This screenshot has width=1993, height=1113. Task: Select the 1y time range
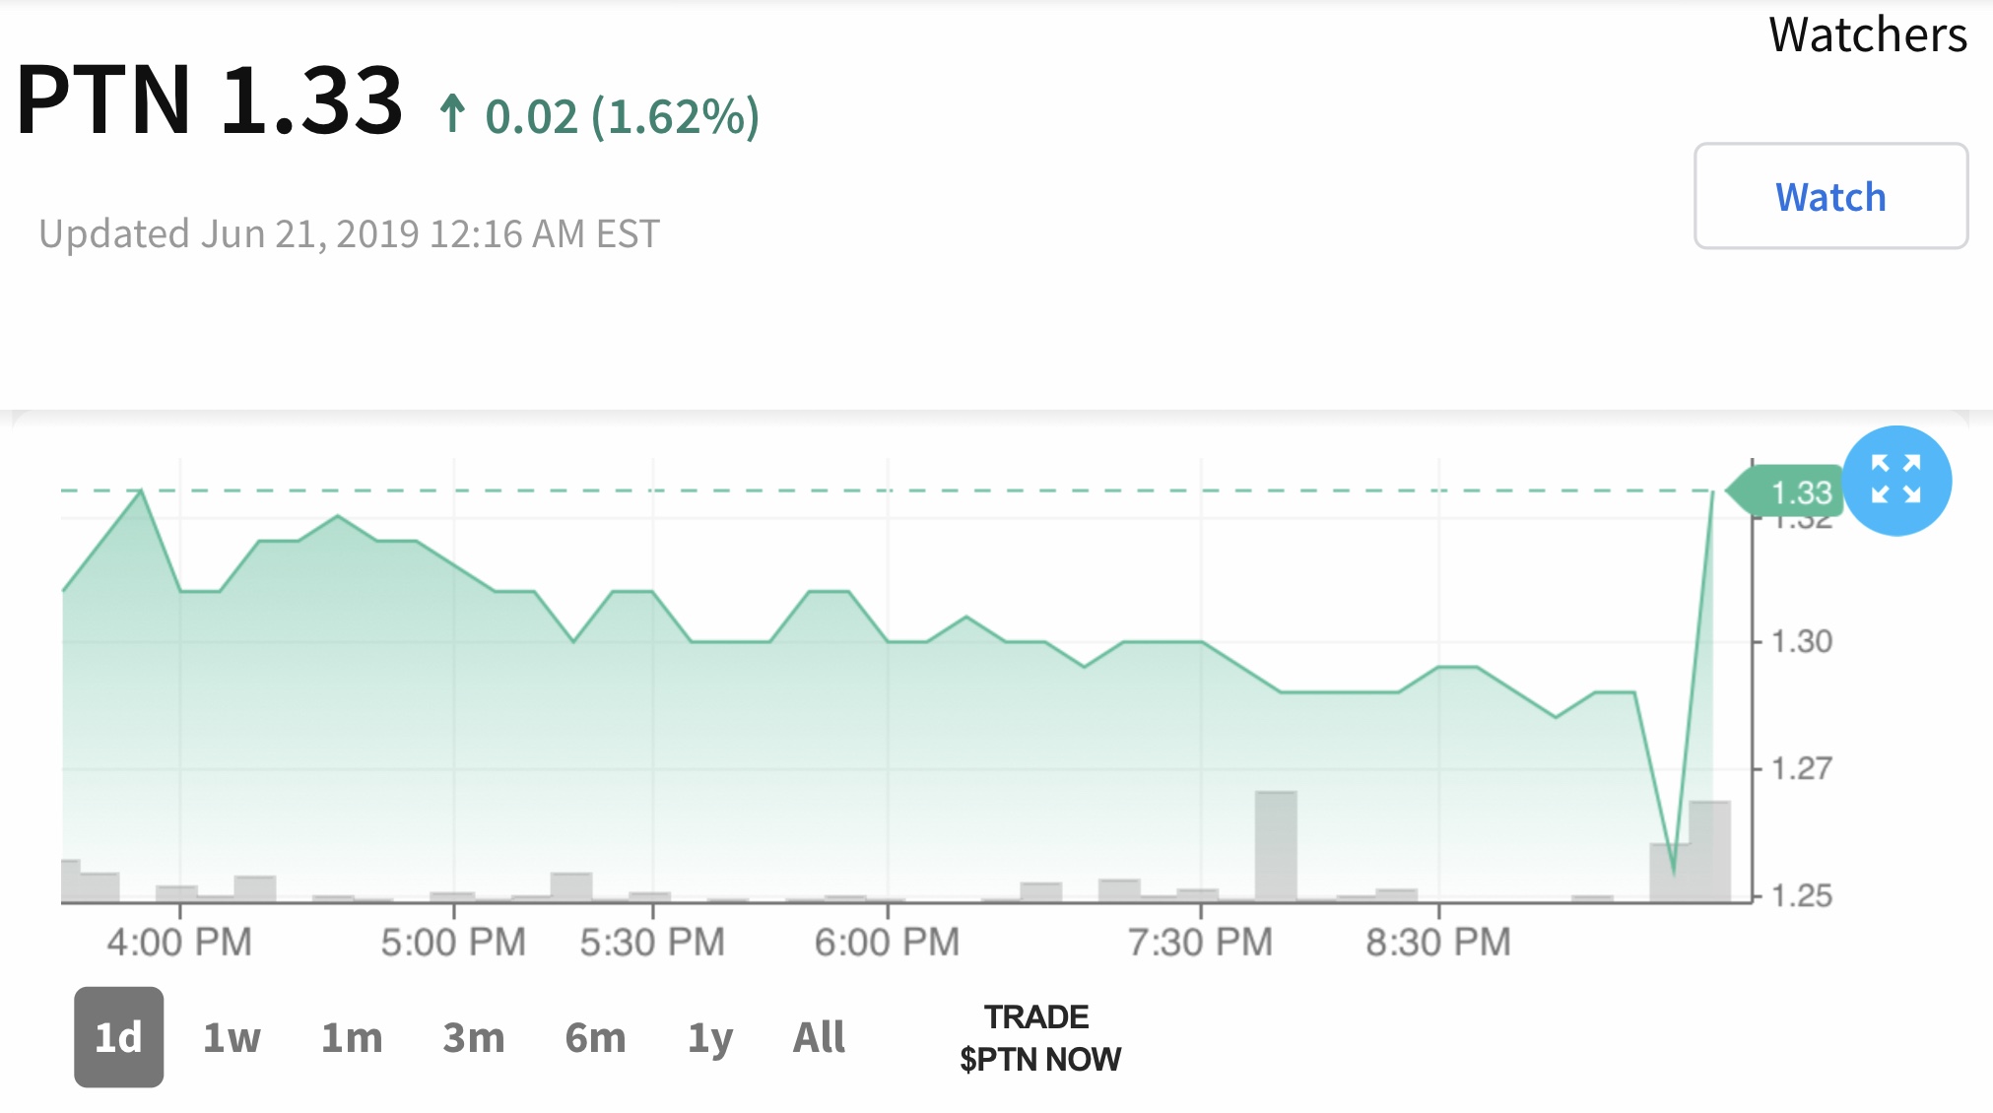tap(710, 1037)
